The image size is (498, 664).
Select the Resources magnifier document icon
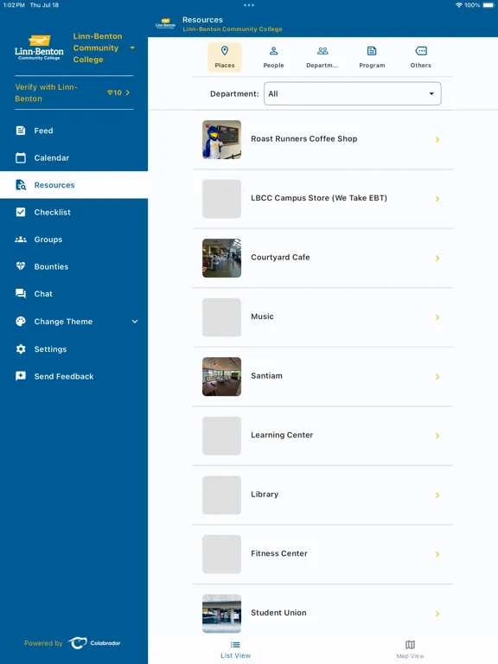(x=21, y=185)
